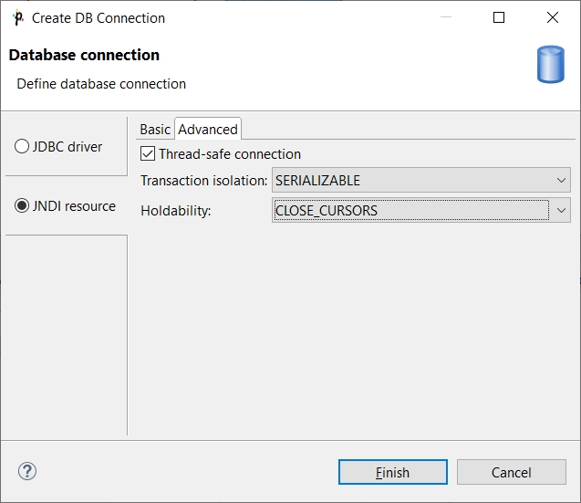Click the app icon in title bar
Image resolution: width=581 pixels, height=503 pixels.
tap(17, 17)
